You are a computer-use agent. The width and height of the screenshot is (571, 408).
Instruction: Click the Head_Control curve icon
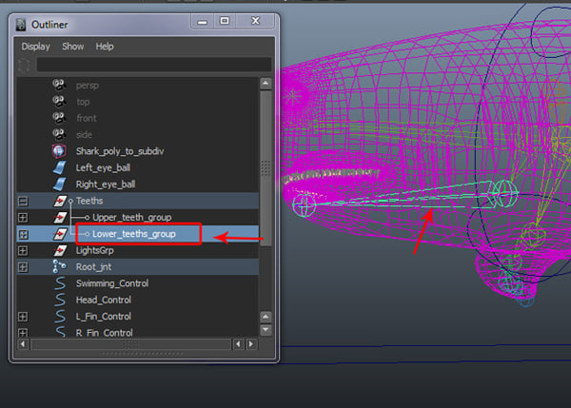[59, 300]
